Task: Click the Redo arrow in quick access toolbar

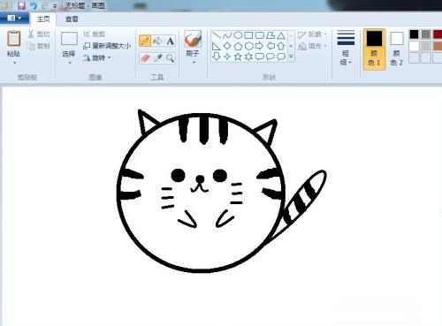Action: pyautogui.click(x=44, y=5)
